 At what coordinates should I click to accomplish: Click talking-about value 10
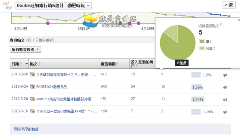pyautogui.click(x=163, y=86)
